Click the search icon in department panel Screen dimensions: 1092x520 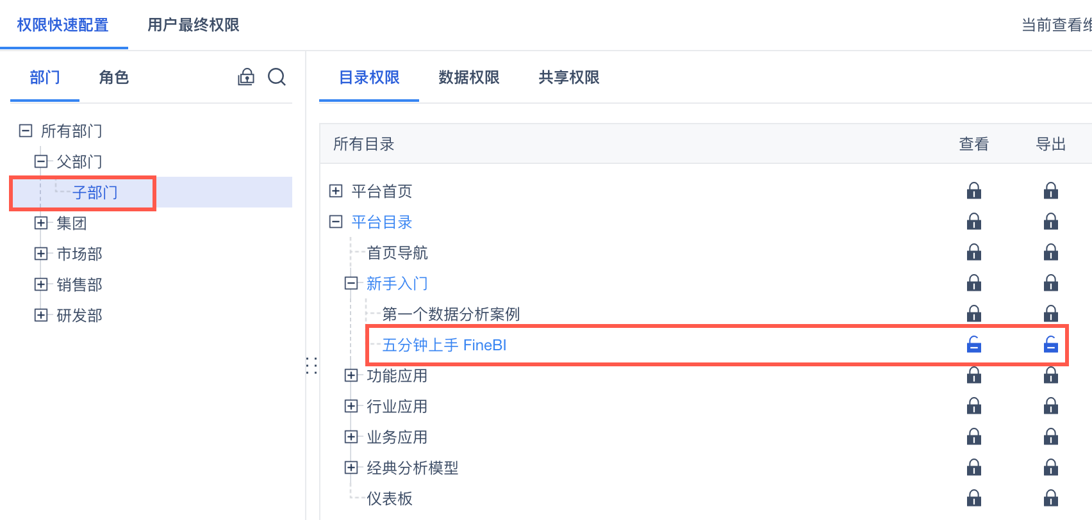pos(277,77)
